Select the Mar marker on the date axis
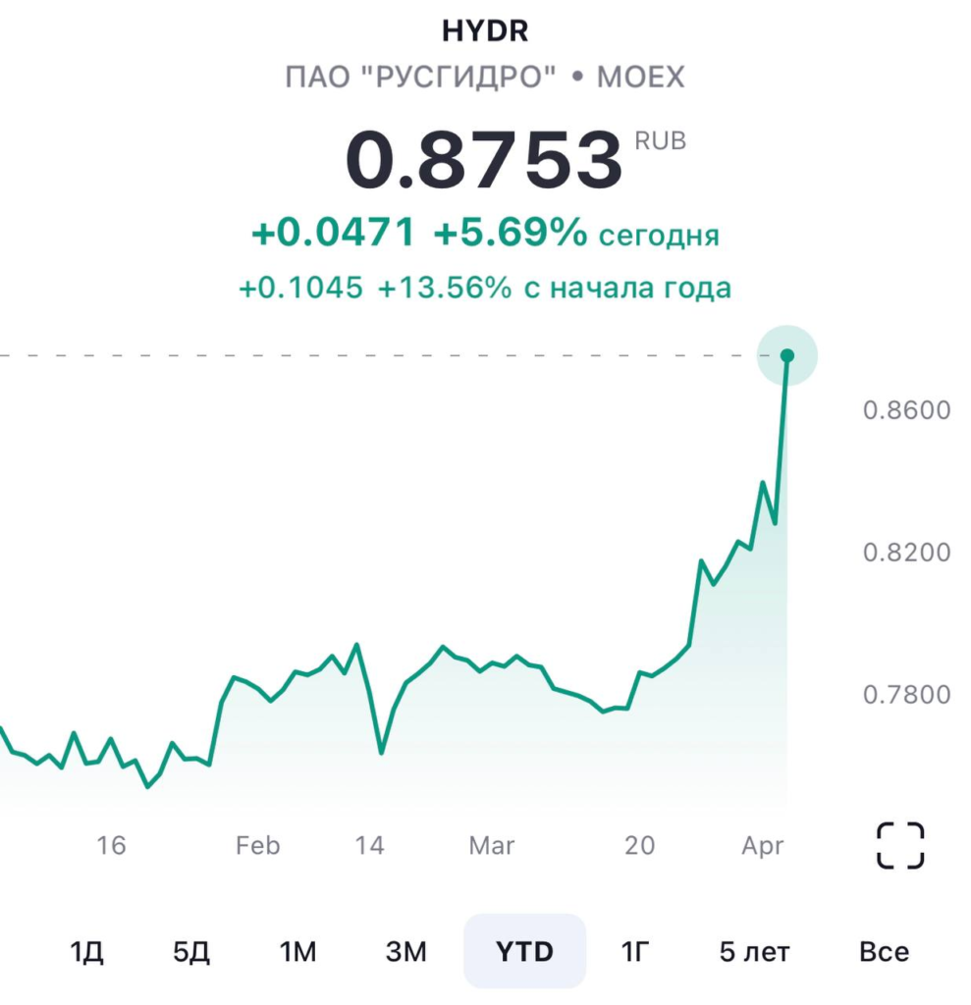 pos(492,845)
